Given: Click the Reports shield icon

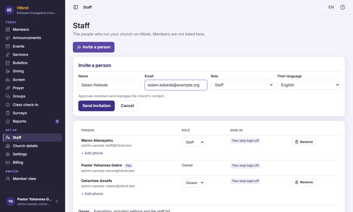Looking at the screenshot, I should tap(8, 121).
